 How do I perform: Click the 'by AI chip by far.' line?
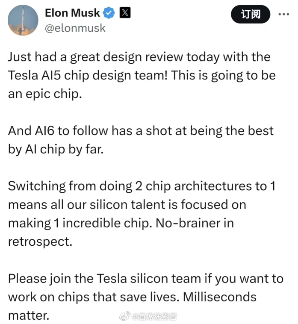tap(56, 150)
